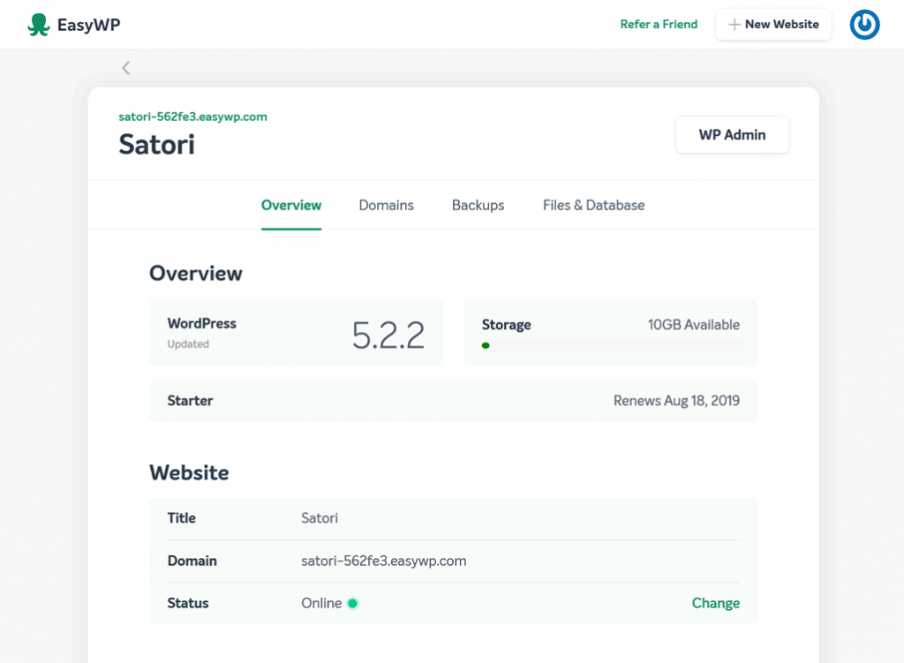Visit satori-562fe3.easywp.com link above site name
This screenshot has width=904, height=663.
192,116
